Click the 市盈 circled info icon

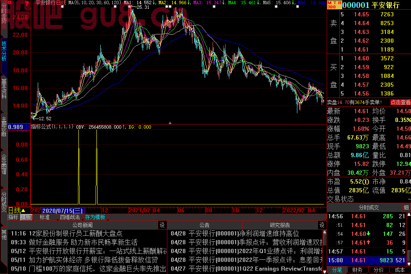coord(366,182)
